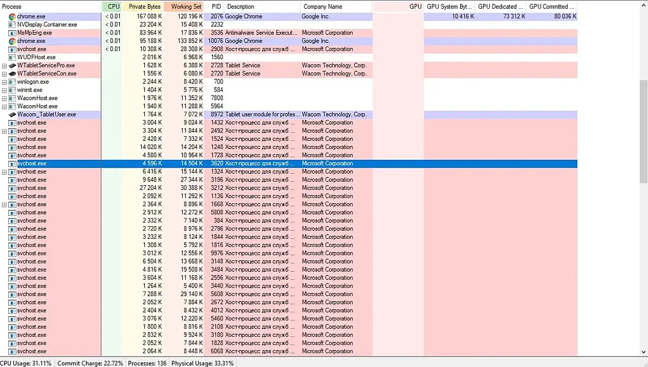
Task: Click the svchost.exe icon for PID 1136
Action: pos(13,196)
